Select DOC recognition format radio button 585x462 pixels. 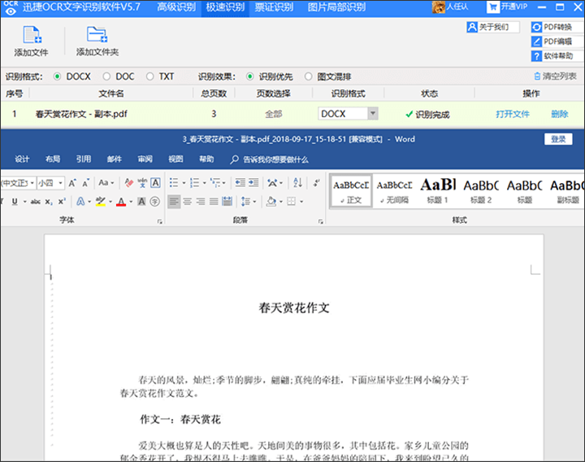[x=106, y=76]
